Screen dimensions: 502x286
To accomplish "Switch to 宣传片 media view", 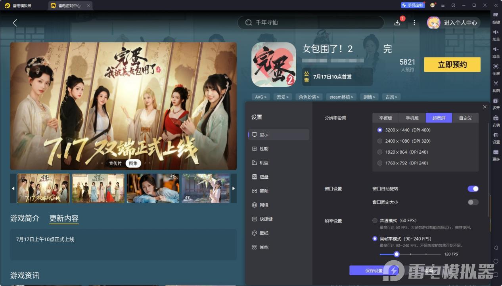I will (x=115, y=163).
